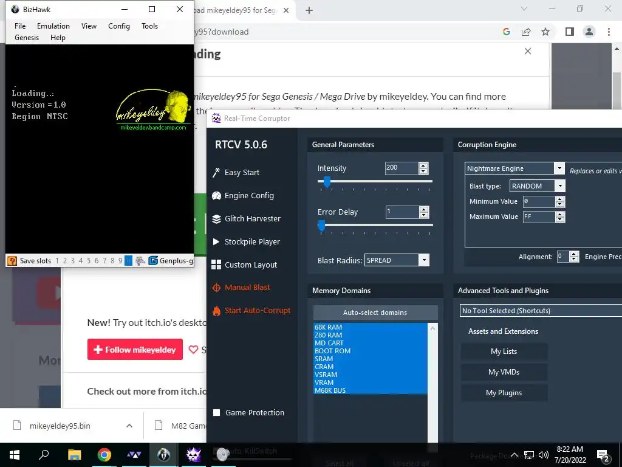Select save slot 5 in BizHawk
622x467 pixels.
(x=89, y=260)
